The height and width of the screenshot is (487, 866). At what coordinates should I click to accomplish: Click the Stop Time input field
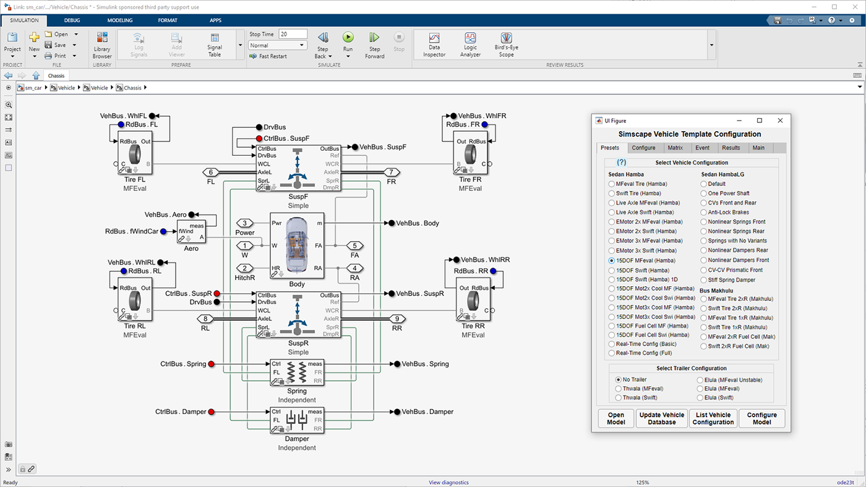click(x=293, y=35)
